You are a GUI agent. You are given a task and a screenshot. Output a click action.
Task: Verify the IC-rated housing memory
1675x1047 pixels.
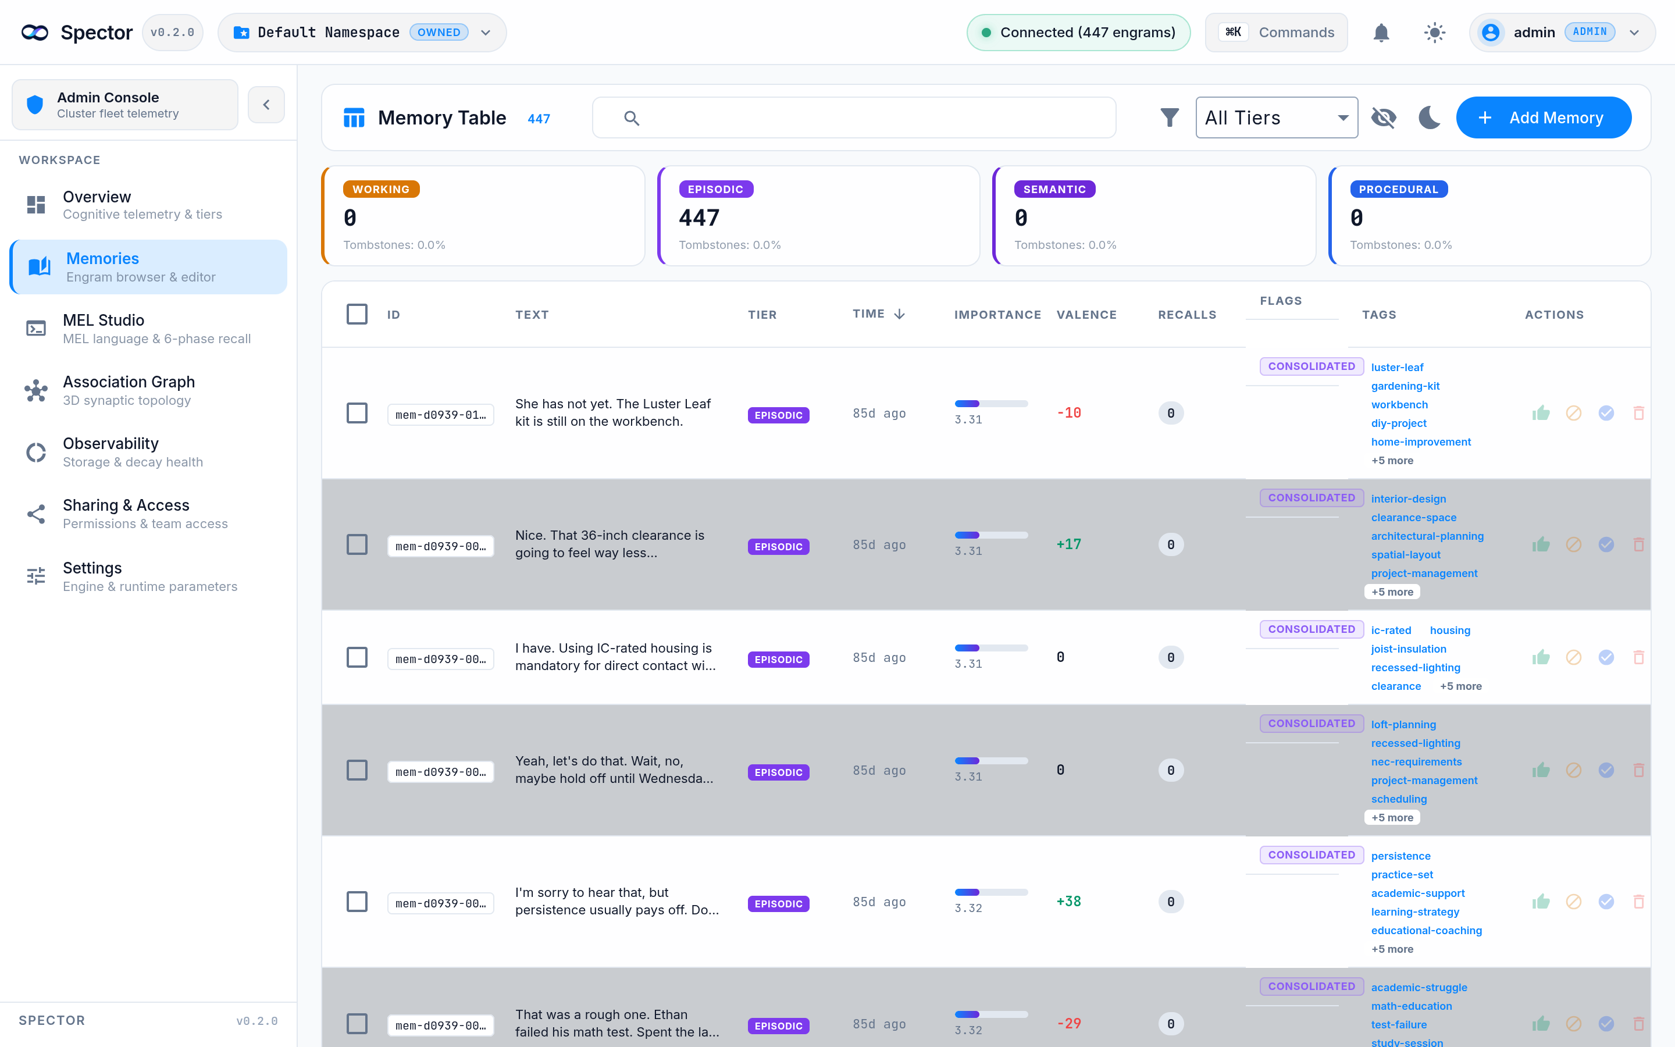[x=1606, y=658]
